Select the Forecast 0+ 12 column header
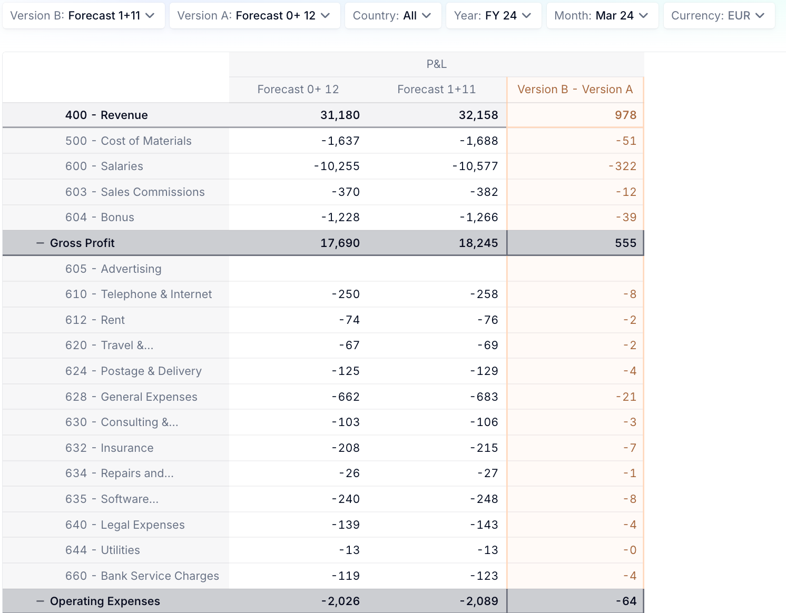 298,90
